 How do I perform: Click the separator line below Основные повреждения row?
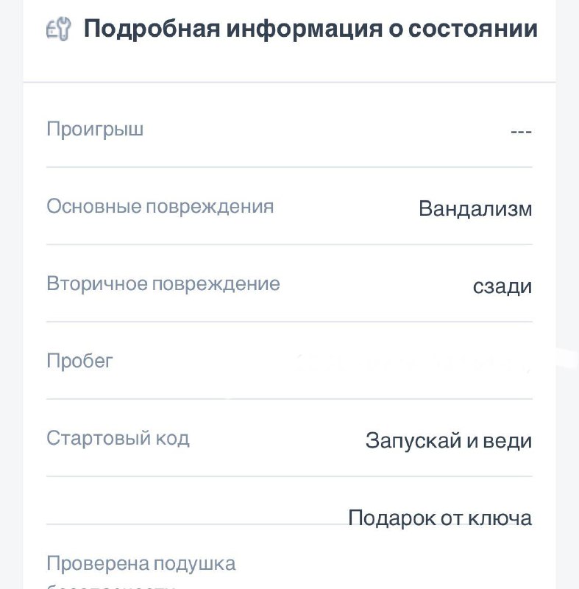pos(289,244)
